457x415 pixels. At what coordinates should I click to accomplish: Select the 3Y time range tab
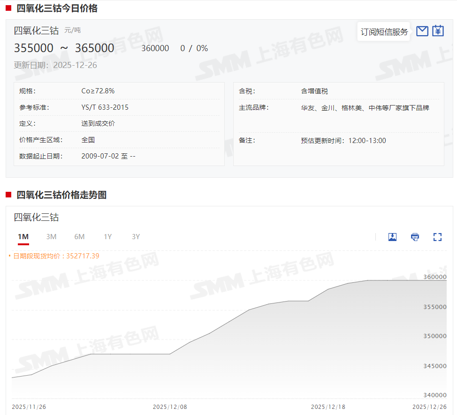136,237
